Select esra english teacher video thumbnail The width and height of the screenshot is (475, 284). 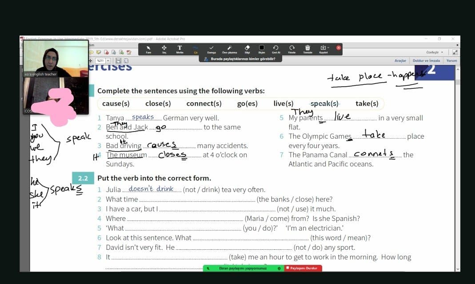click(56, 59)
